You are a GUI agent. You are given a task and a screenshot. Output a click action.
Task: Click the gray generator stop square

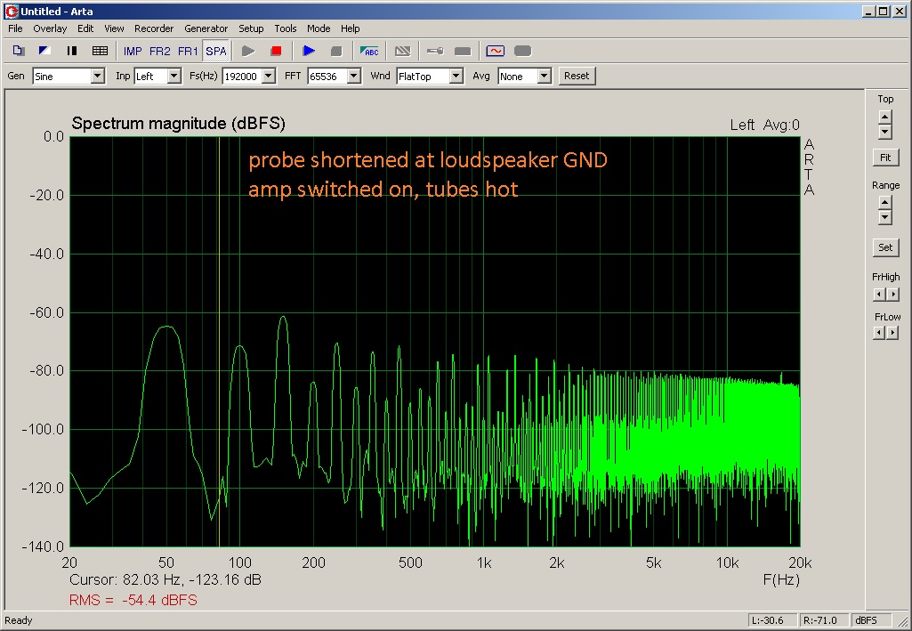(336, 52)
